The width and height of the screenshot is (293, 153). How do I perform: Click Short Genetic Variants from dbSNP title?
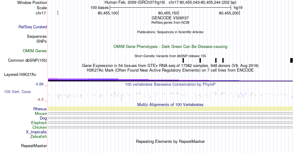(x=170, y=56)
